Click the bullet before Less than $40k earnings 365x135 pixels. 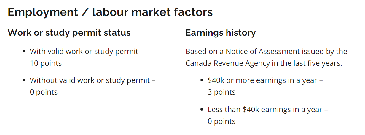coord(202,110)
